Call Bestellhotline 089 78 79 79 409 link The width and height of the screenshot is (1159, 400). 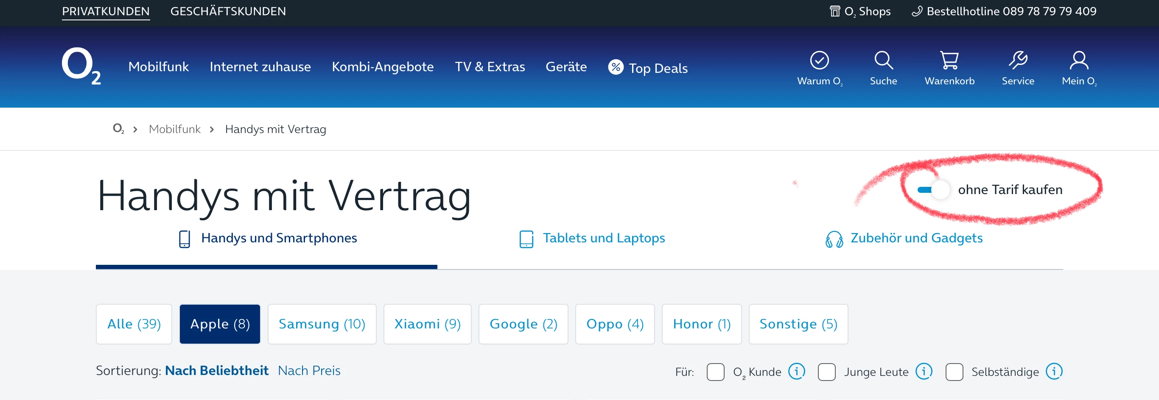1004,11
